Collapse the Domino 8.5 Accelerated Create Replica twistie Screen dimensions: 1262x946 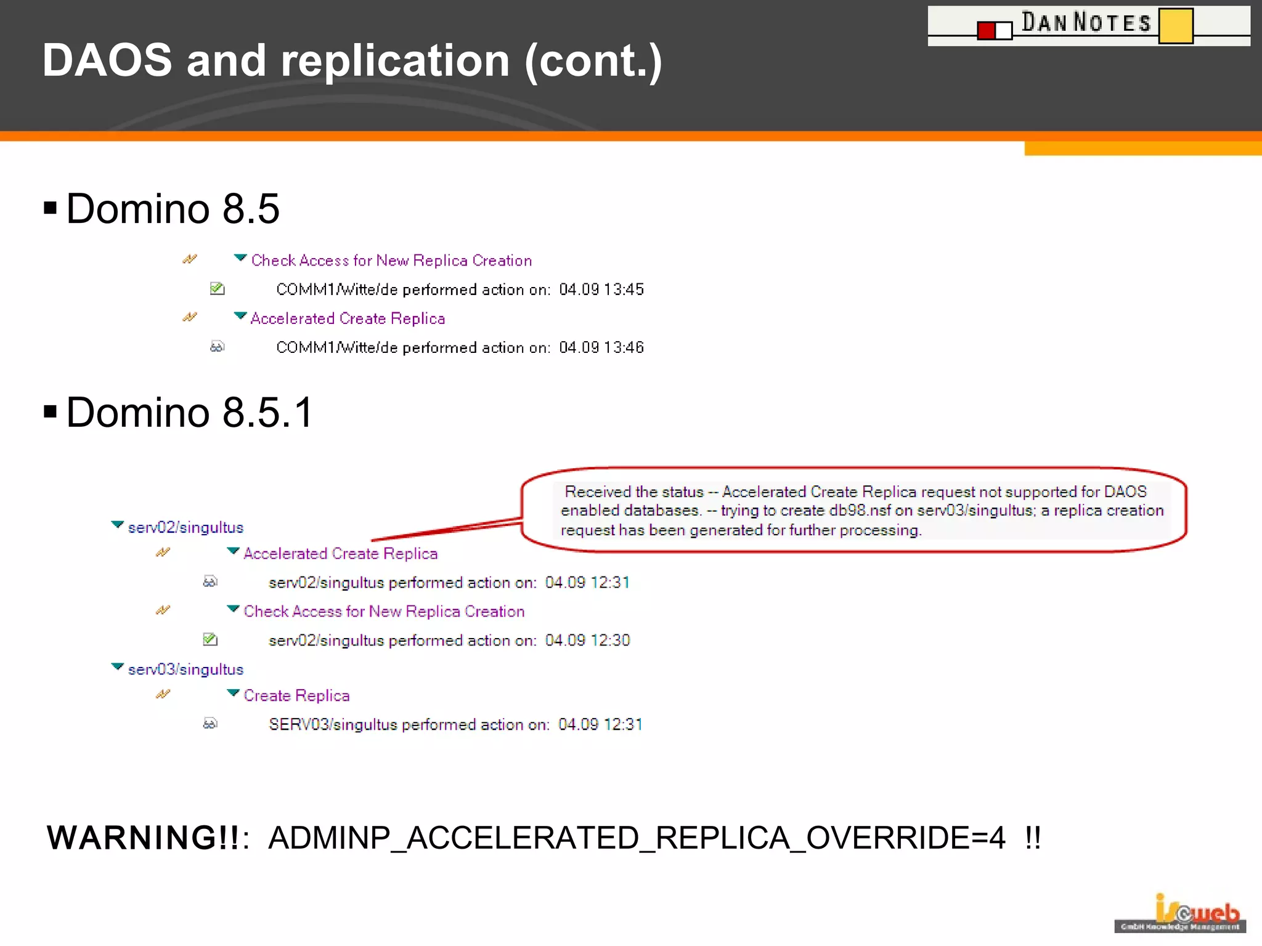240,316
